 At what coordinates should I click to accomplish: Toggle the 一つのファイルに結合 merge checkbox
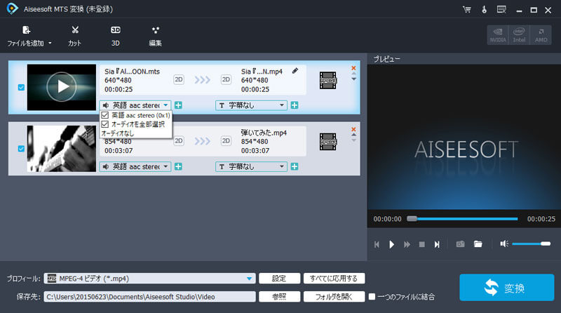tap(372, 297)
